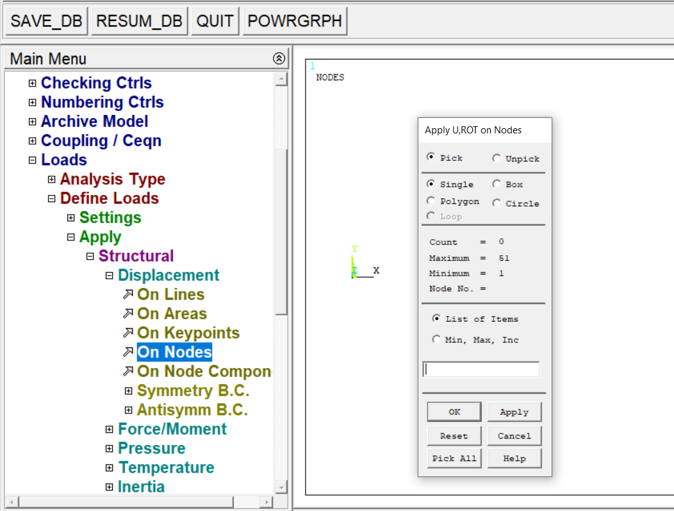The height and width of the screenshot is (511, 674).
Task: Click Pick All button
Action: (454, 458)
